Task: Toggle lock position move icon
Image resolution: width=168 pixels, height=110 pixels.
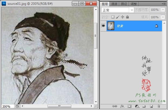Action: (x=122, y=17)
